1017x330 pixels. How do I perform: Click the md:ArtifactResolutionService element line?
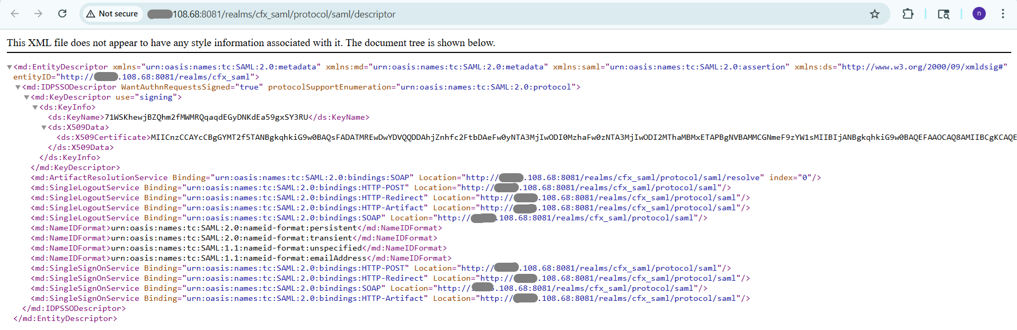(99, 177)
